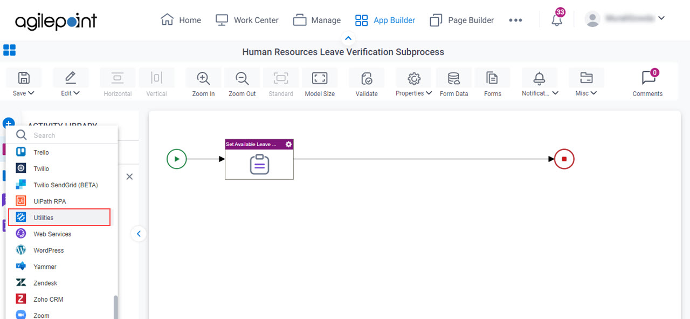690x319 pixels.
Task: Click the Standard zoom icon
Action: (x=281, y=78)
